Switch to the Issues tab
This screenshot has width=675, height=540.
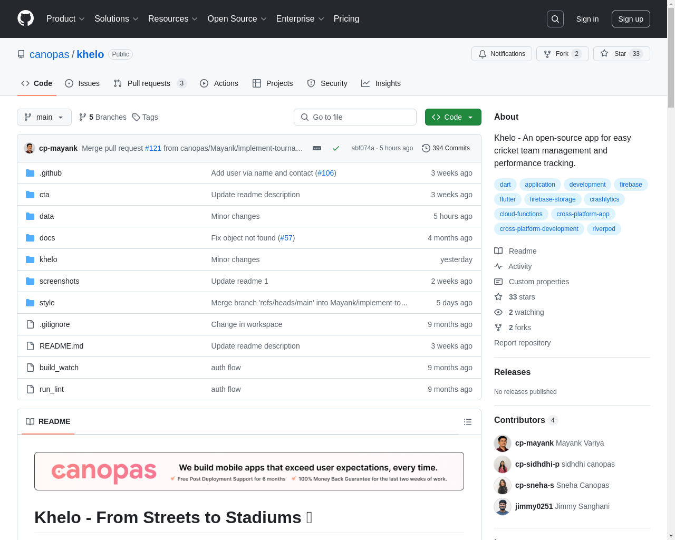[82, 83]
